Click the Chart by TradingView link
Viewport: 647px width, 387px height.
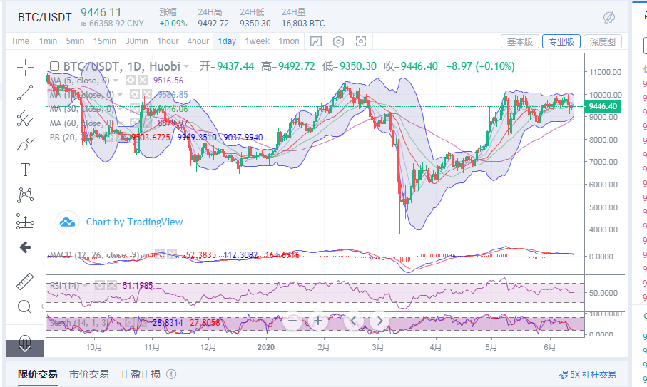click(135, 222)
